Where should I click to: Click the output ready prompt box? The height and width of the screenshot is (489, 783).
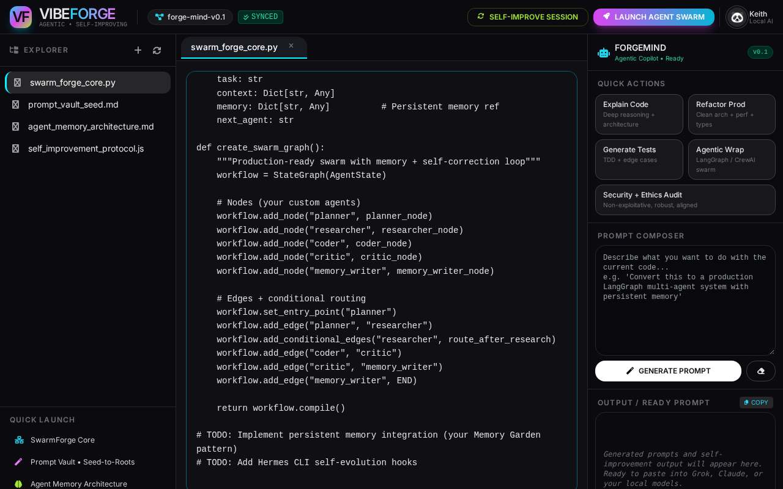point(685,451)
